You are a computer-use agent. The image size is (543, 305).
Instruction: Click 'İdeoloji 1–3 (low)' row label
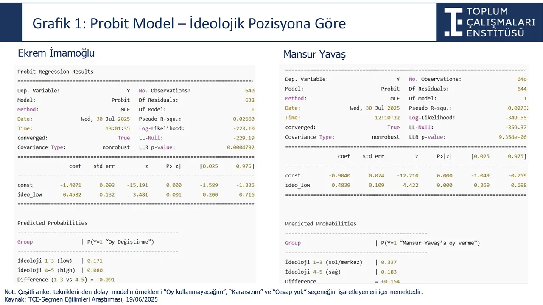click(x=45, y=261)
